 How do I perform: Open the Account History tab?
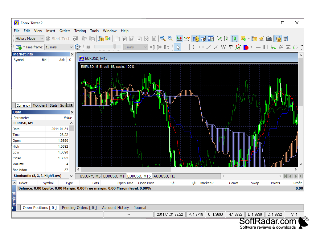tap(116, 208)
